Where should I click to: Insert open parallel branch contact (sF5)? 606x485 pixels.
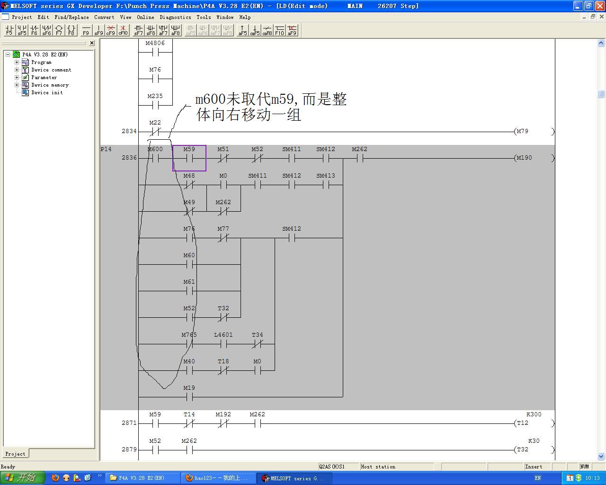coord(22,30)
